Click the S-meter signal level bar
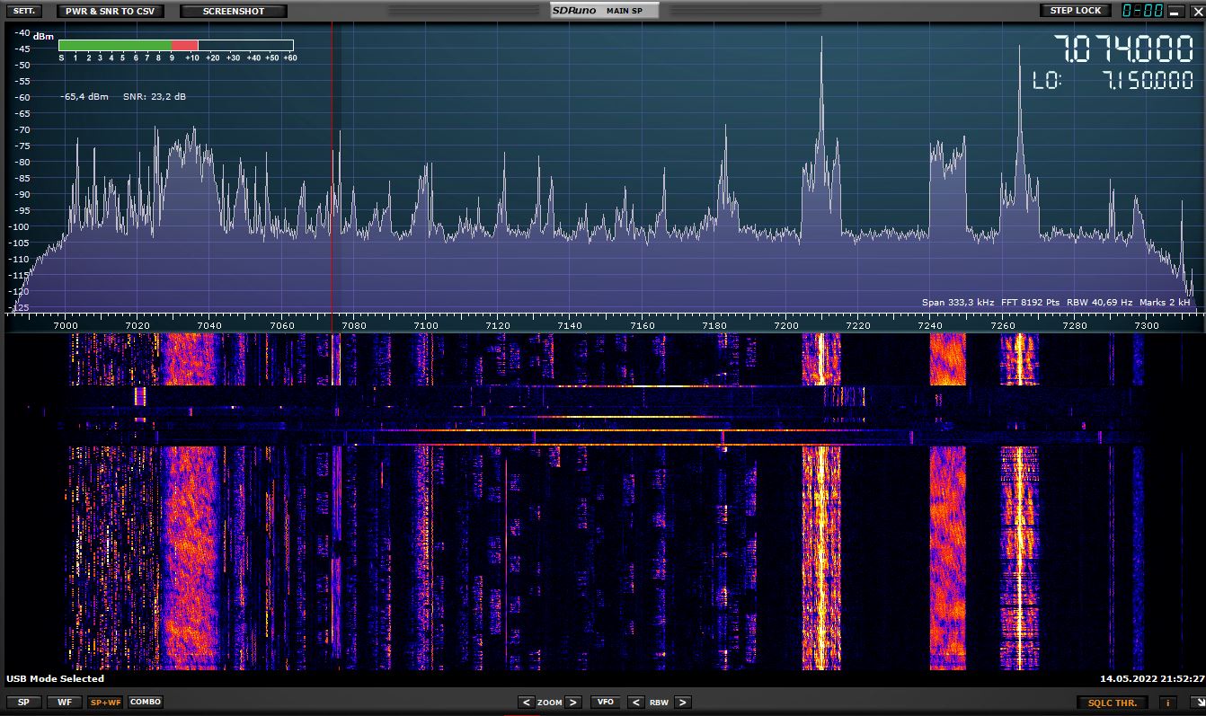The image size is (1206, 716). click(176, 45)
